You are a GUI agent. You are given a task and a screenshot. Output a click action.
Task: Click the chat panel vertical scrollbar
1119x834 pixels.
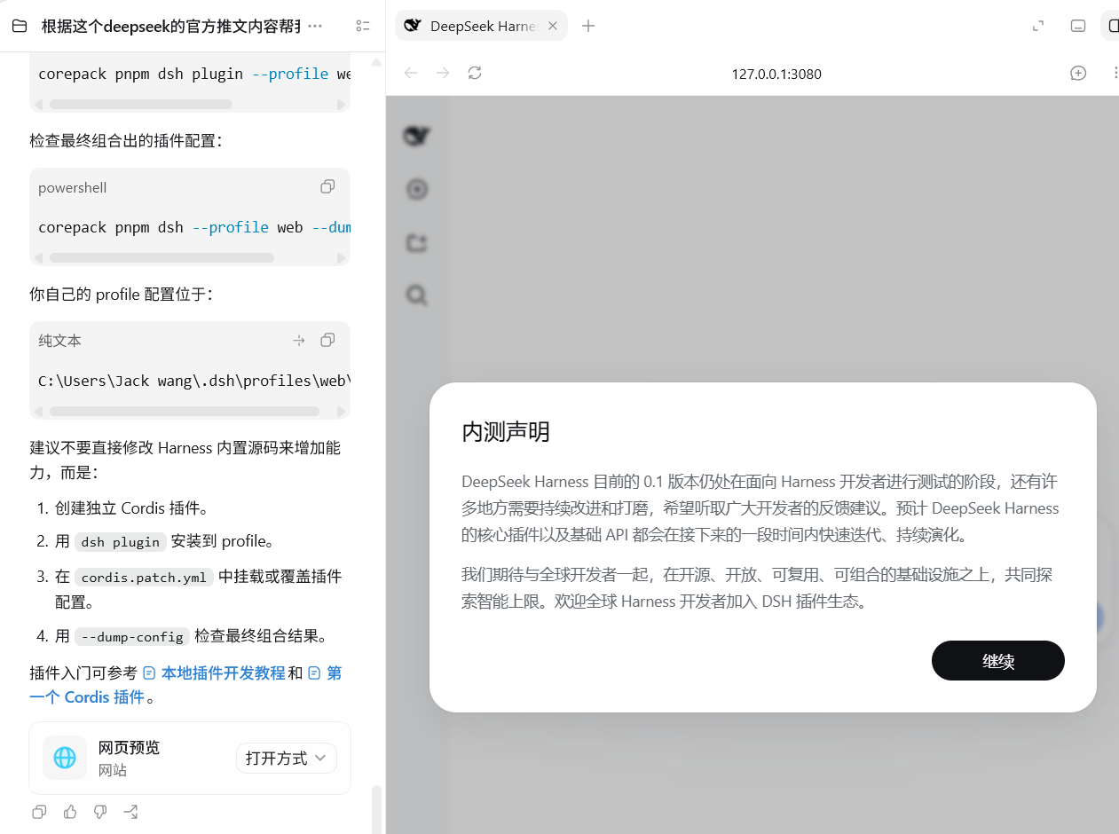(x=376, y=808)
